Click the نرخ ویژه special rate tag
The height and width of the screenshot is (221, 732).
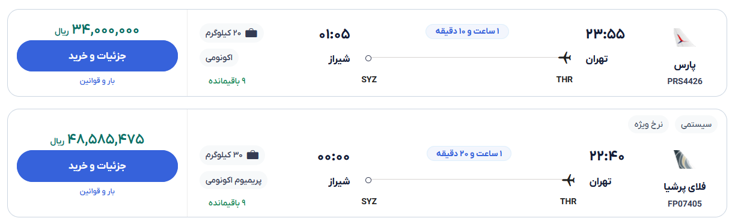coord(648,125)
